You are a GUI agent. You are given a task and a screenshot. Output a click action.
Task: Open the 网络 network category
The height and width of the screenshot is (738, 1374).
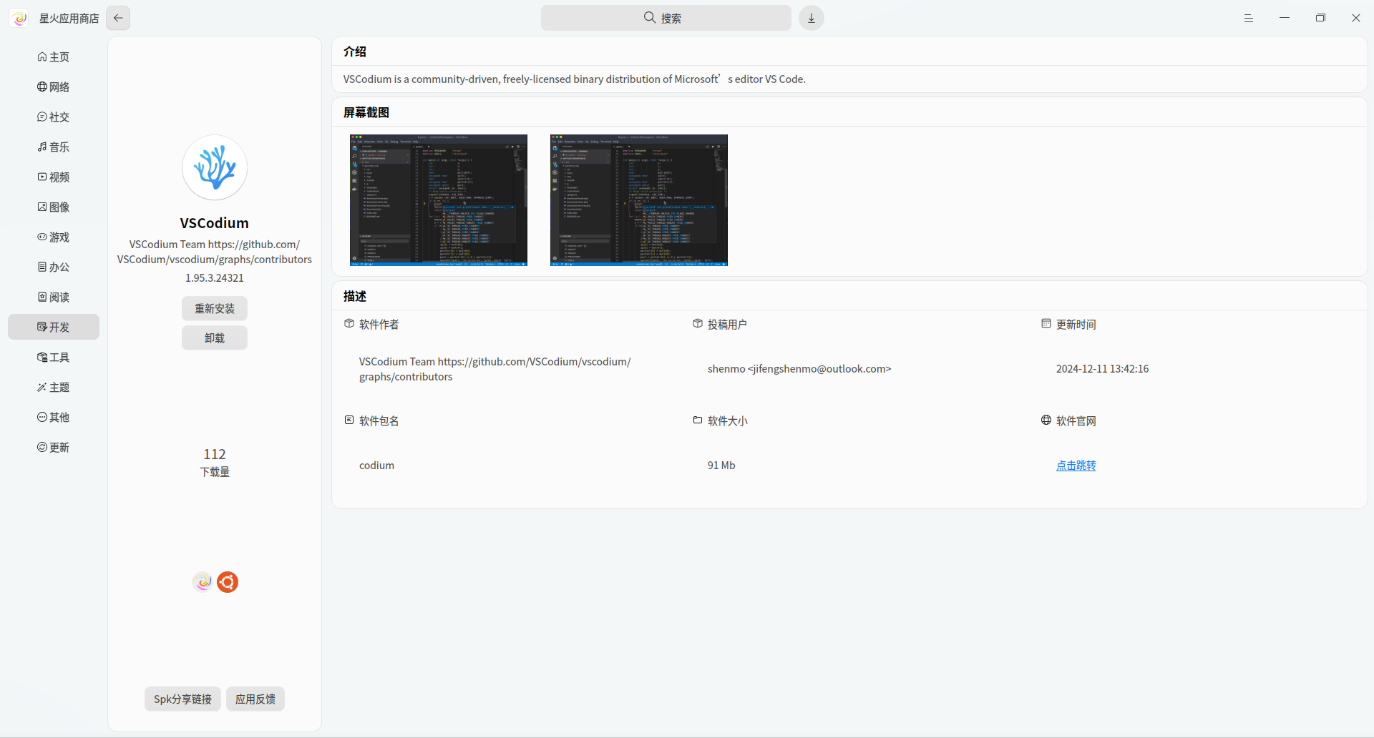pyautogui.click(x=54, y=87)
